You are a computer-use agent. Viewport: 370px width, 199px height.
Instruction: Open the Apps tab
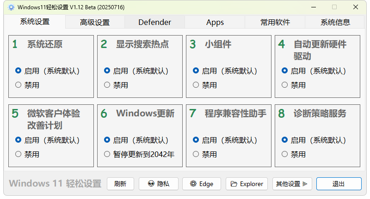pyautogui.click(x=215, y=22)
